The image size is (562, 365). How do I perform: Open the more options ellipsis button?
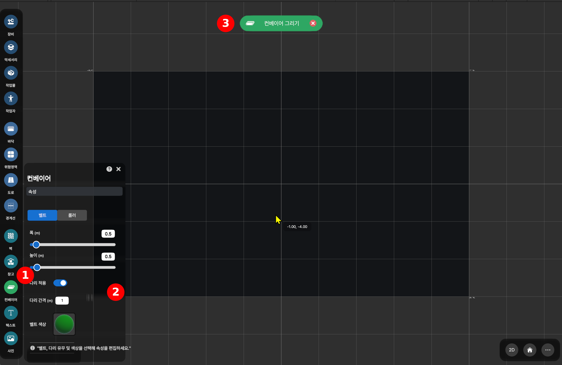click(548, 350)
